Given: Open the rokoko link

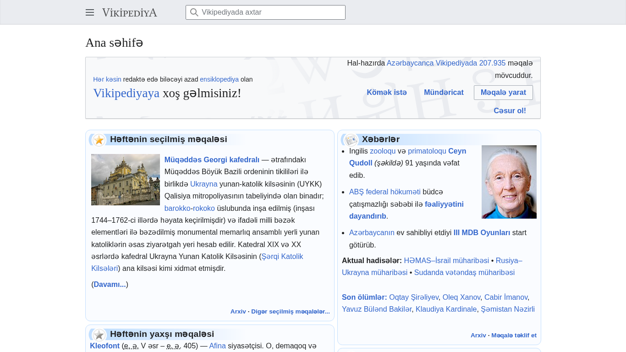Looking at the screenshot, I should click(x=204, y=209).
